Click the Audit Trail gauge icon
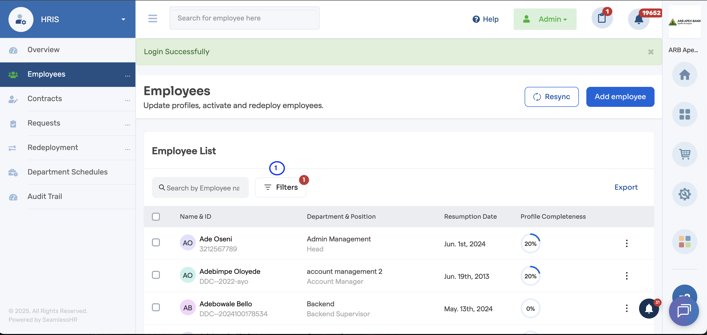 [x=13, y=197]
